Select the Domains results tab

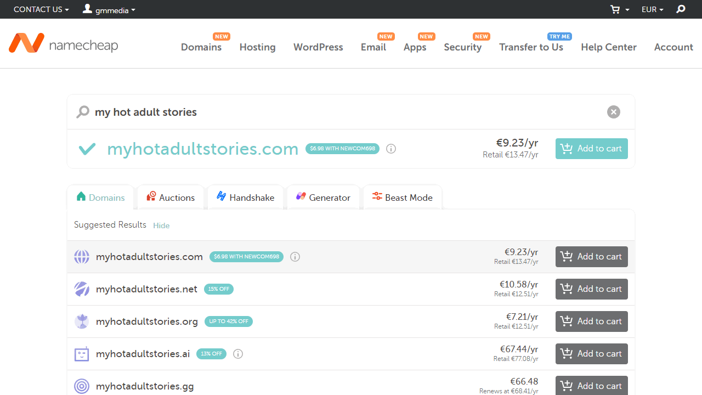pyautogui.click(x=101, y=197)
